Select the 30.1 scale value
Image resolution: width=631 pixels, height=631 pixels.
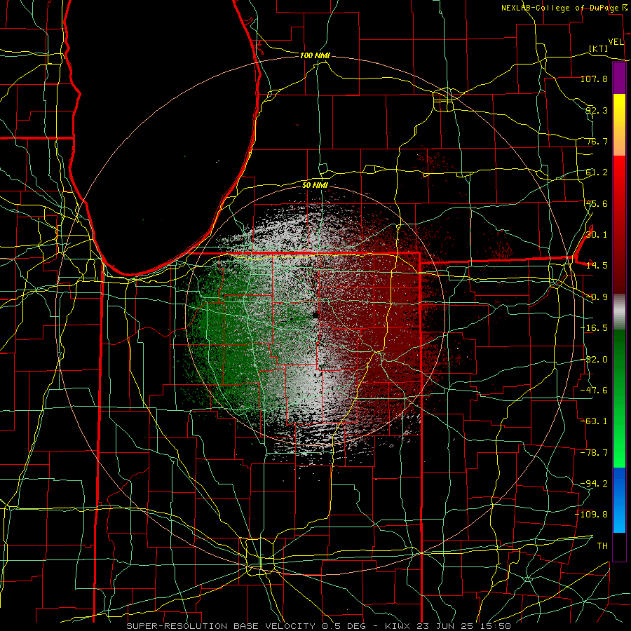pos(597,235)
